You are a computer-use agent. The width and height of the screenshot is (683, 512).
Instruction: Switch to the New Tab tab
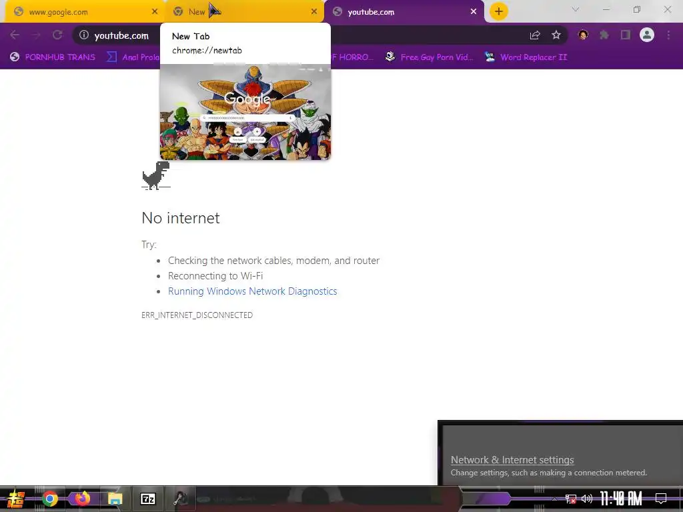click(x=244, y=12)
